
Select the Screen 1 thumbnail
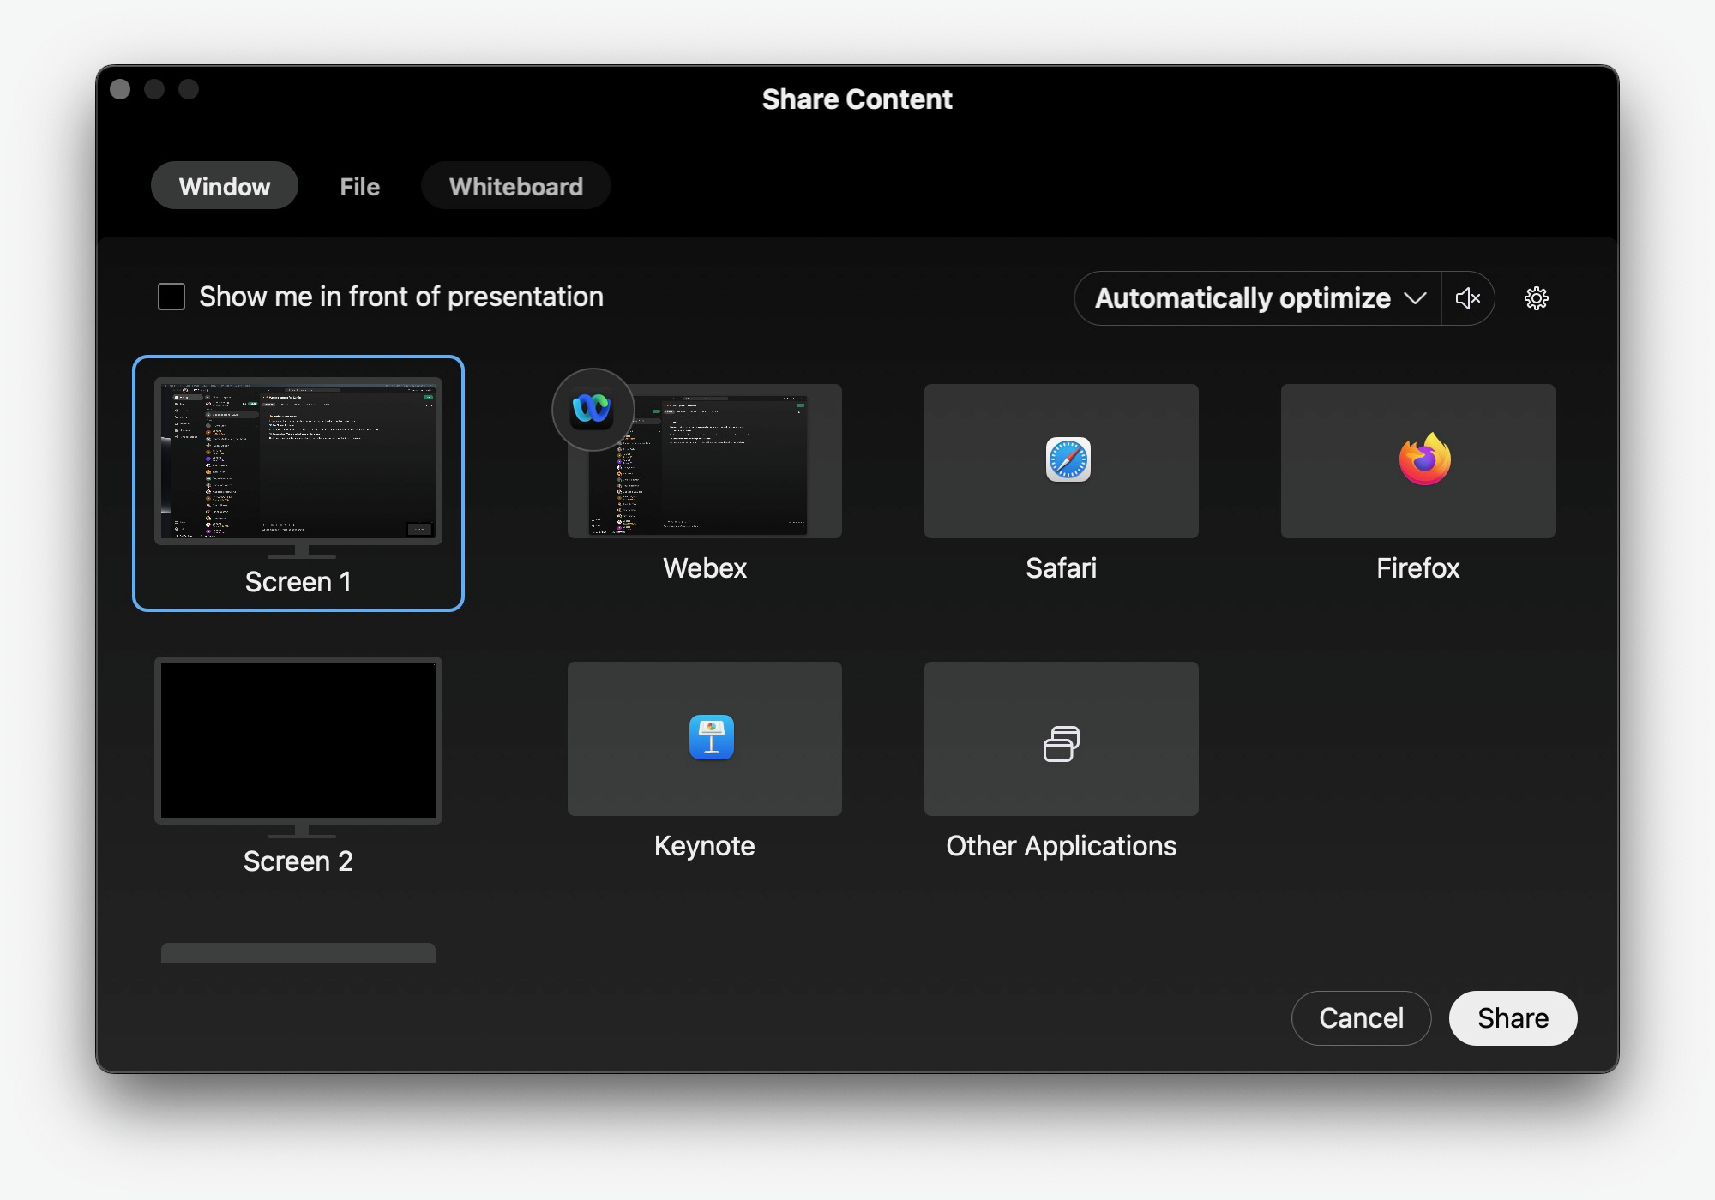coord(298,463)
